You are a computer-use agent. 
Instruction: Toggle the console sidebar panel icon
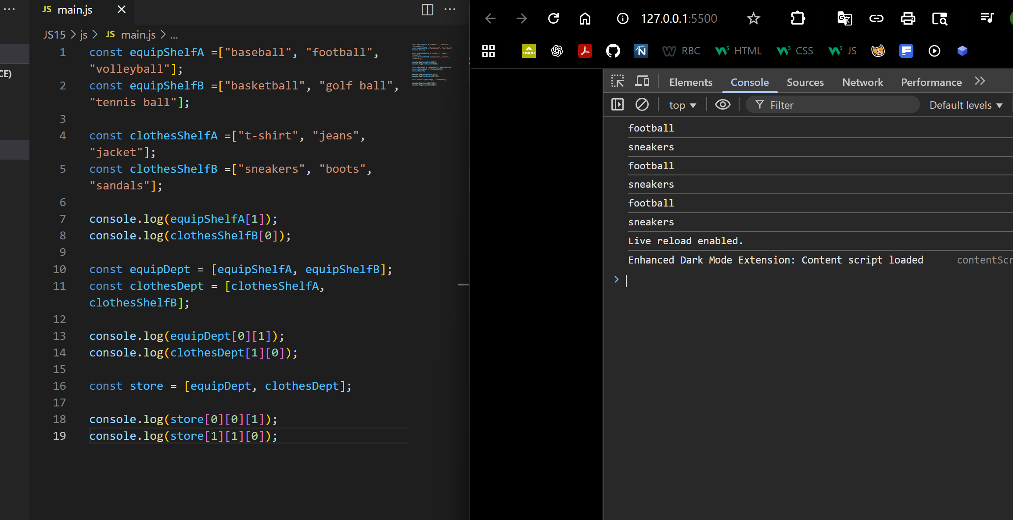point(617,105)
